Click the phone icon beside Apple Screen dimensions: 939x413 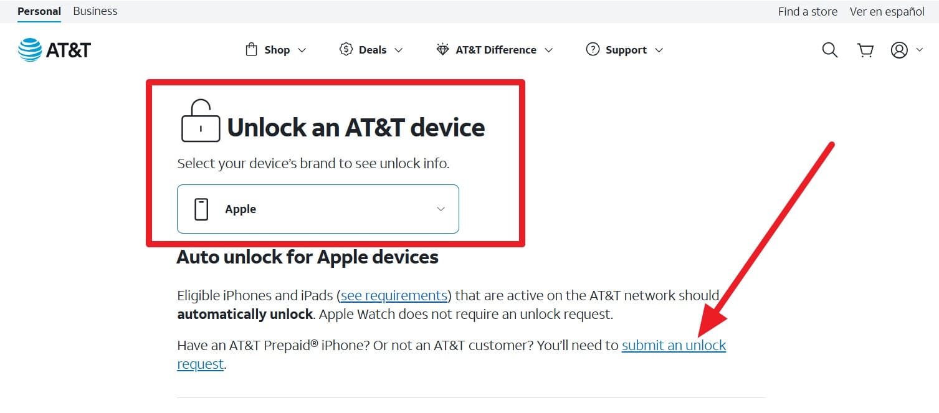[x=200, y=209]
